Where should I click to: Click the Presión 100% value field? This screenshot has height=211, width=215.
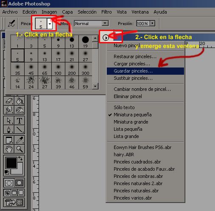143,23
